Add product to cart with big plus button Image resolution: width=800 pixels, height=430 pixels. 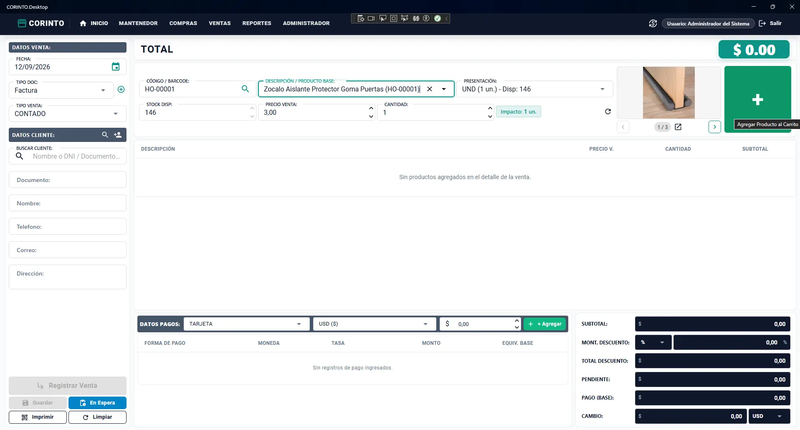[x=758, y=99]
